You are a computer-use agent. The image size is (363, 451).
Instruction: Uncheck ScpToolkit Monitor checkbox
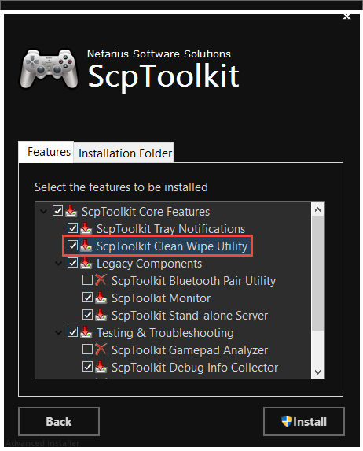click(x=87, y=297)
